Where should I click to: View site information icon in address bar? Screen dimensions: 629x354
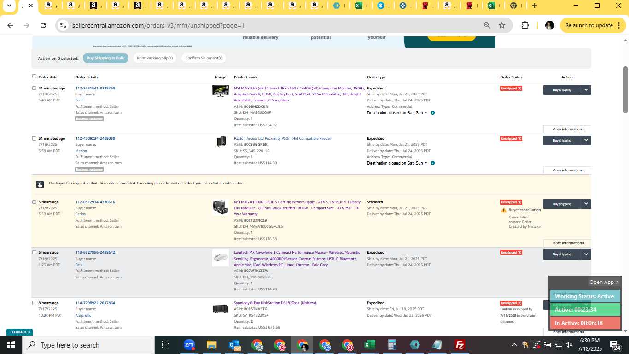click(63, 25)
